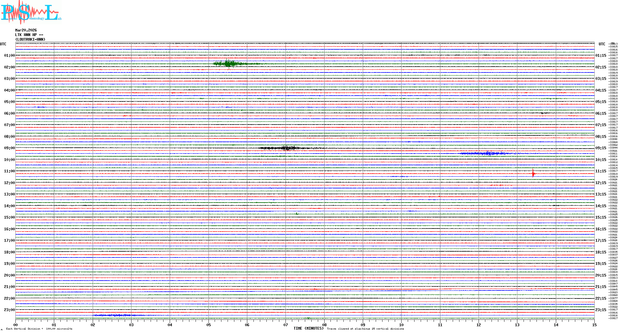
Task: Click the PSL Seismology Lab logo
Action: 31,12
